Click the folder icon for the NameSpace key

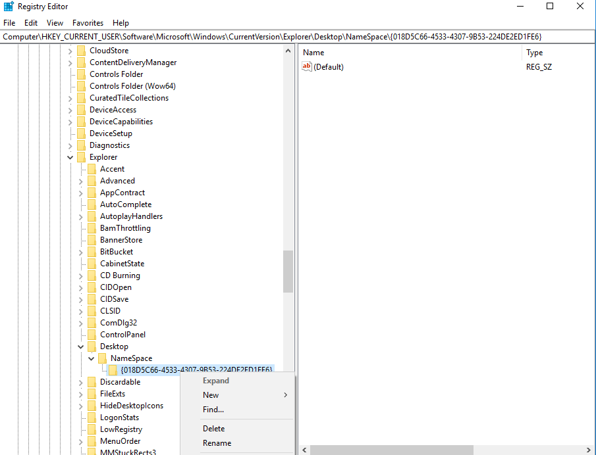click(102, 358)
